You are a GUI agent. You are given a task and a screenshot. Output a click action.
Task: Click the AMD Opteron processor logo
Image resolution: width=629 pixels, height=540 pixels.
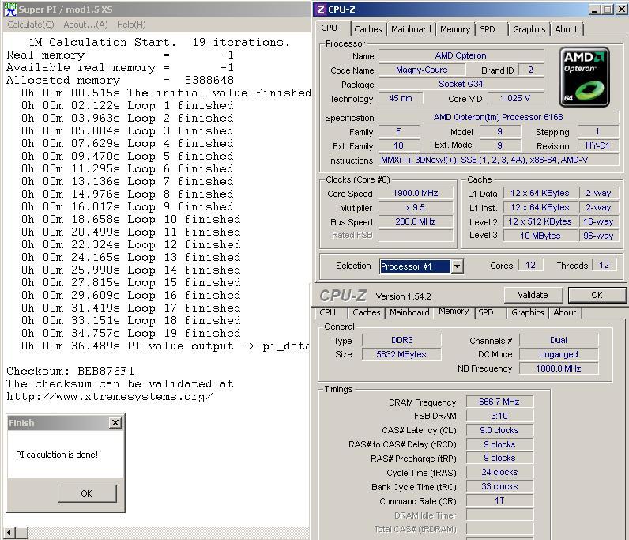pyautogui.click(x=584, y=77)
